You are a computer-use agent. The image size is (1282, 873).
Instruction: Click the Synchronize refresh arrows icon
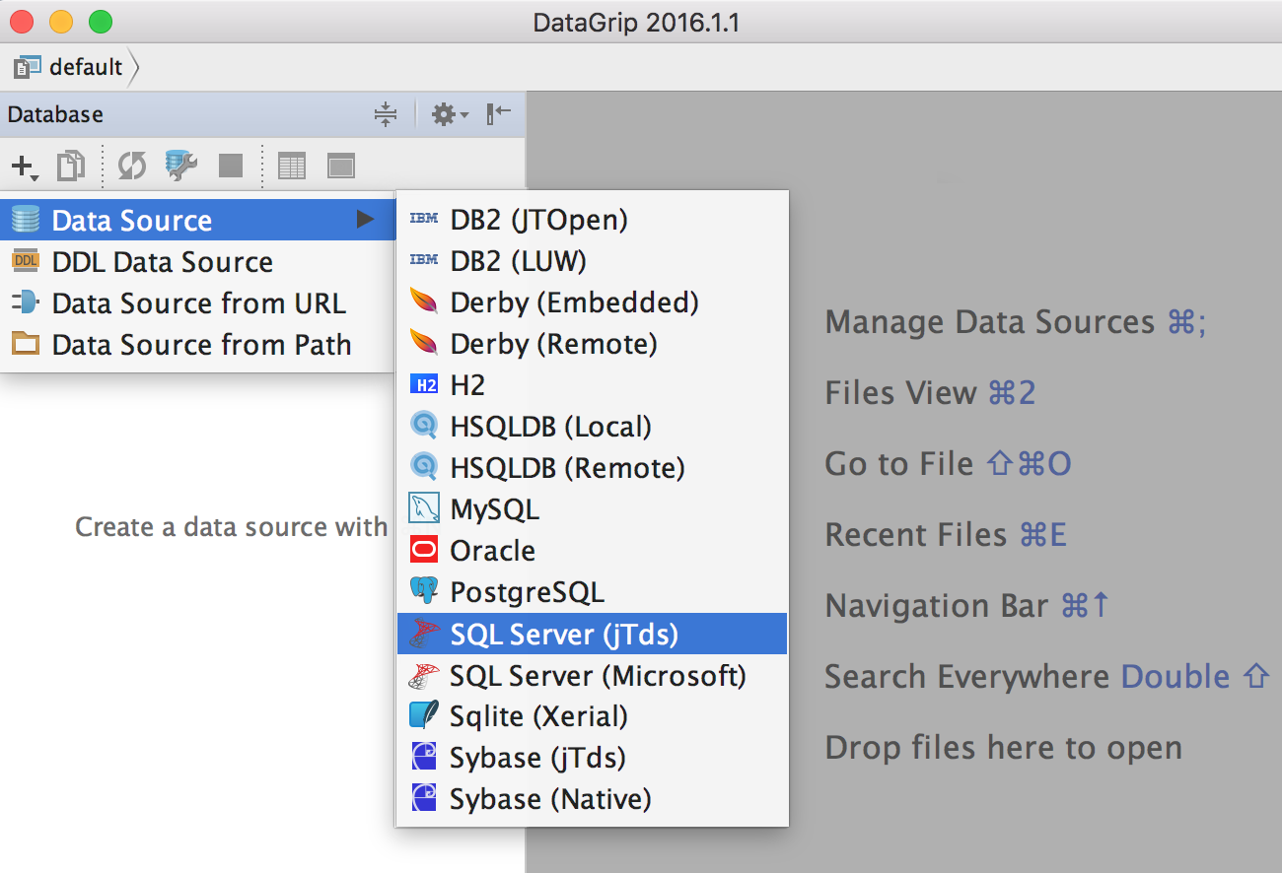click(132, 166)
